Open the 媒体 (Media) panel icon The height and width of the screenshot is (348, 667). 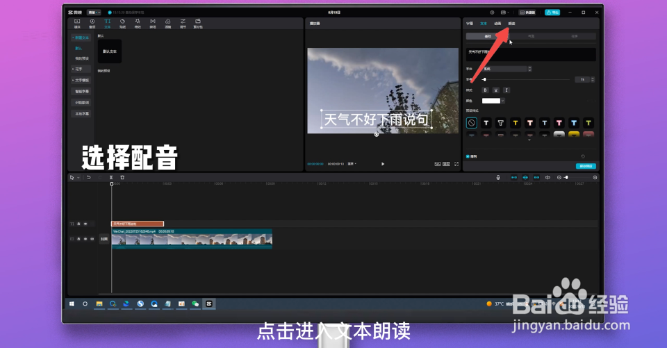click(77, 23)
